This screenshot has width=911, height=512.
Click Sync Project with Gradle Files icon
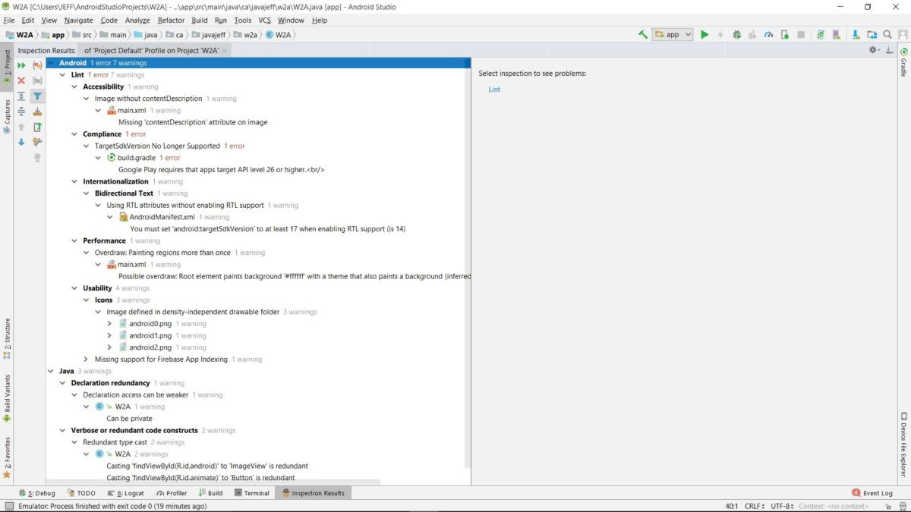821,34
